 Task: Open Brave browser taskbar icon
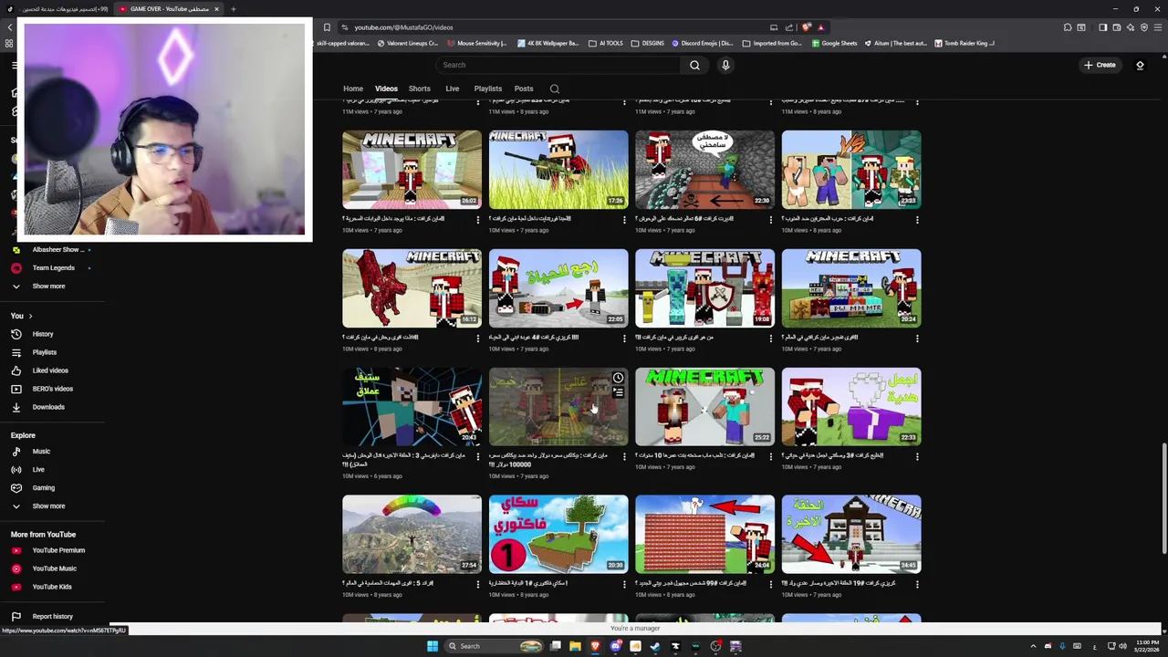pyautogui.click(x=595, y=646)
